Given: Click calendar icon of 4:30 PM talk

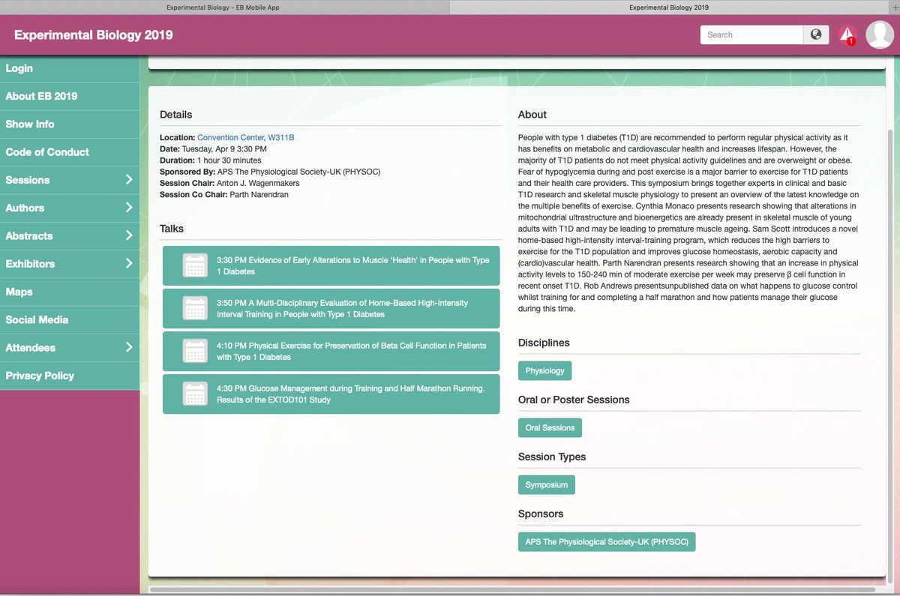Looking at the screenshot, I should (195, 394).
